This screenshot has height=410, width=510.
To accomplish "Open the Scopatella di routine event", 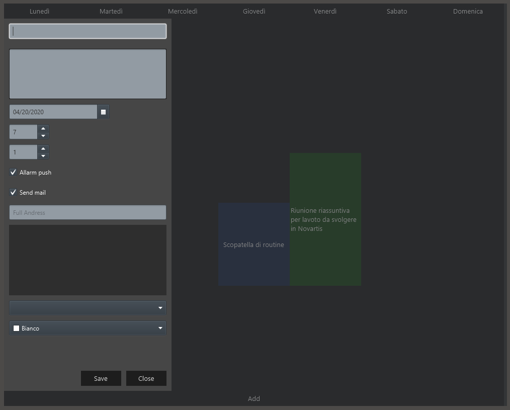I will tap(253, 244).
